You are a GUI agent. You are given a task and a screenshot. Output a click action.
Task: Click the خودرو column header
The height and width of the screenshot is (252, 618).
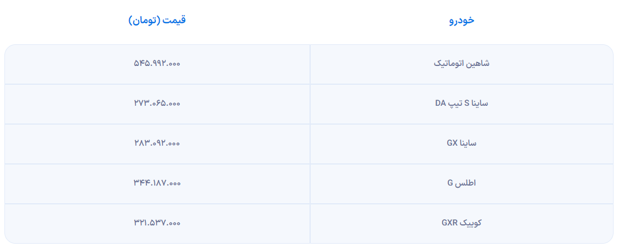click(x=462, y=20)
